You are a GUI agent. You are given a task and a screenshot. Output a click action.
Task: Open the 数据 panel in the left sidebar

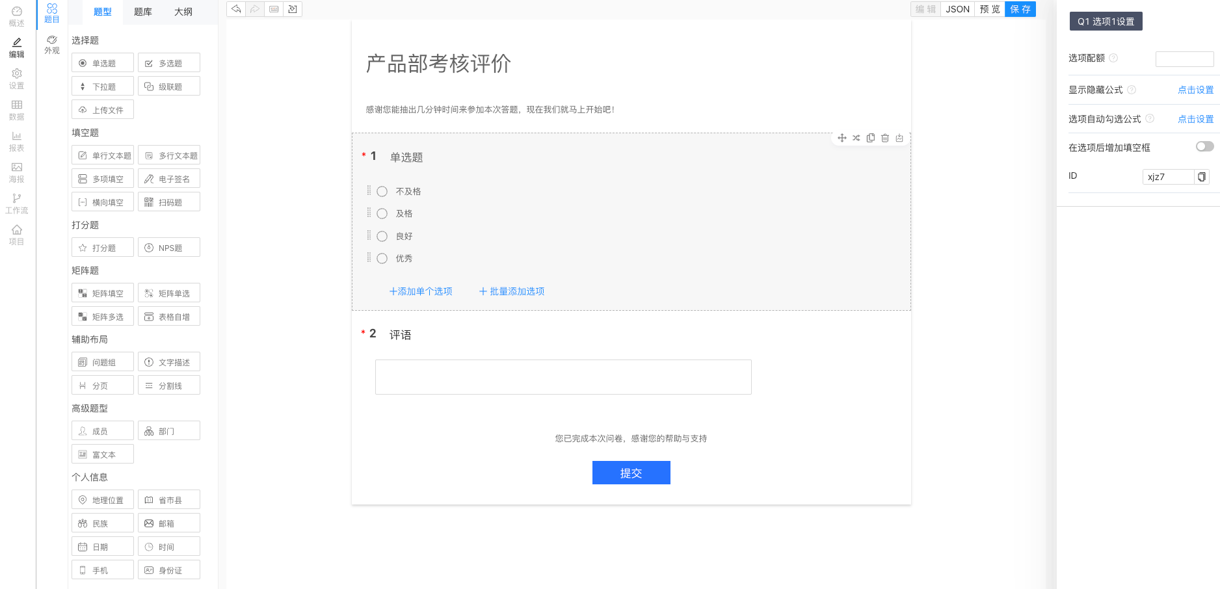pos(17,110)
